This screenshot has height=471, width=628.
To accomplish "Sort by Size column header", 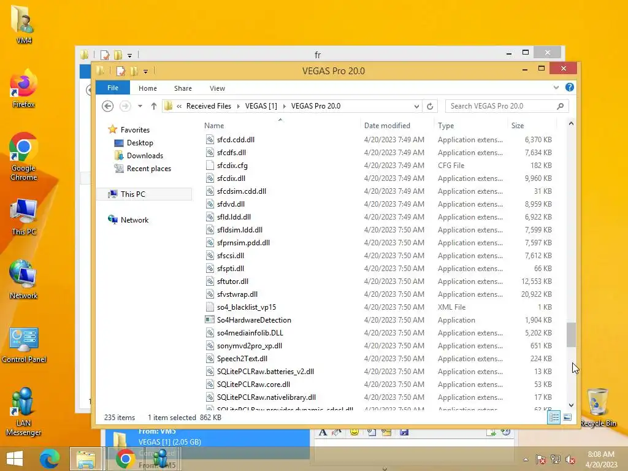I will [x=517, y=125].
